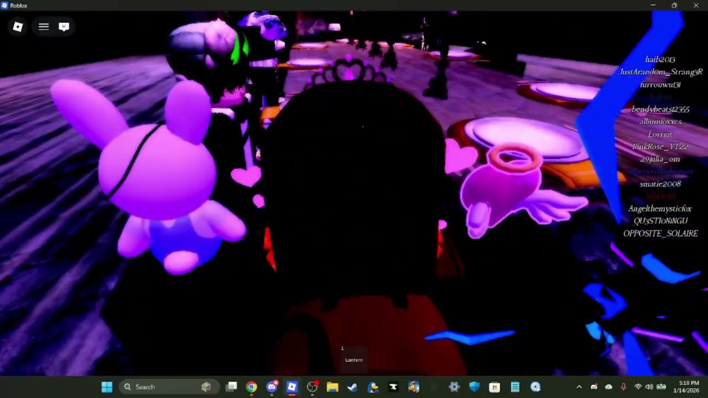Open Task View from the taskbar
Viewport: 708px width, 398px height.
click(232, 387)
